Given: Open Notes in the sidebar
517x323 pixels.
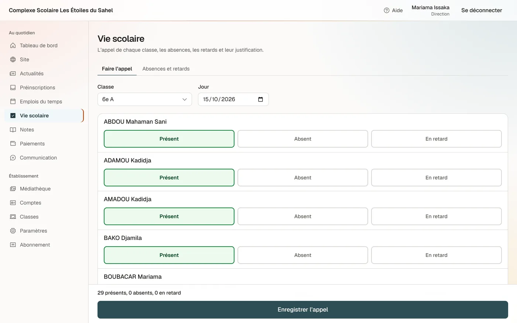Looking at the screenshot, I should click(44, 130).
